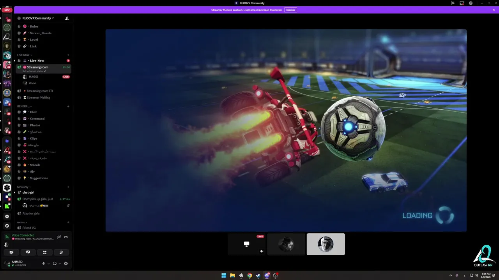Screen dimensions: 499x280
Task: Open the Suggestions channel
Action: coord(44,178)
